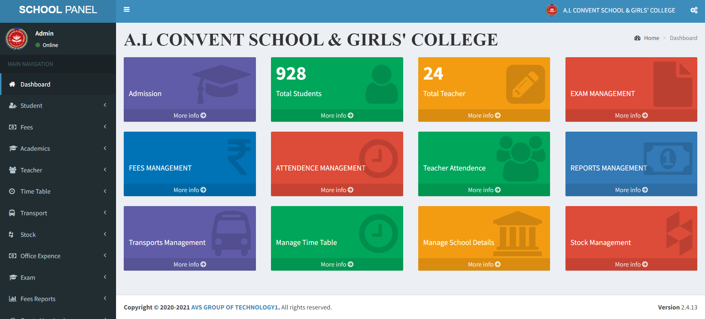Click the clock icon on Attendence Management card

378,158
